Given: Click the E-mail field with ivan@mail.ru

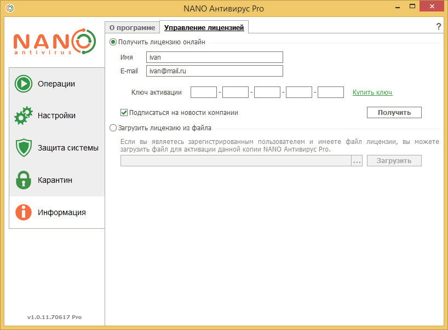Looking at the screenshot, I should [x=215, y=71].
